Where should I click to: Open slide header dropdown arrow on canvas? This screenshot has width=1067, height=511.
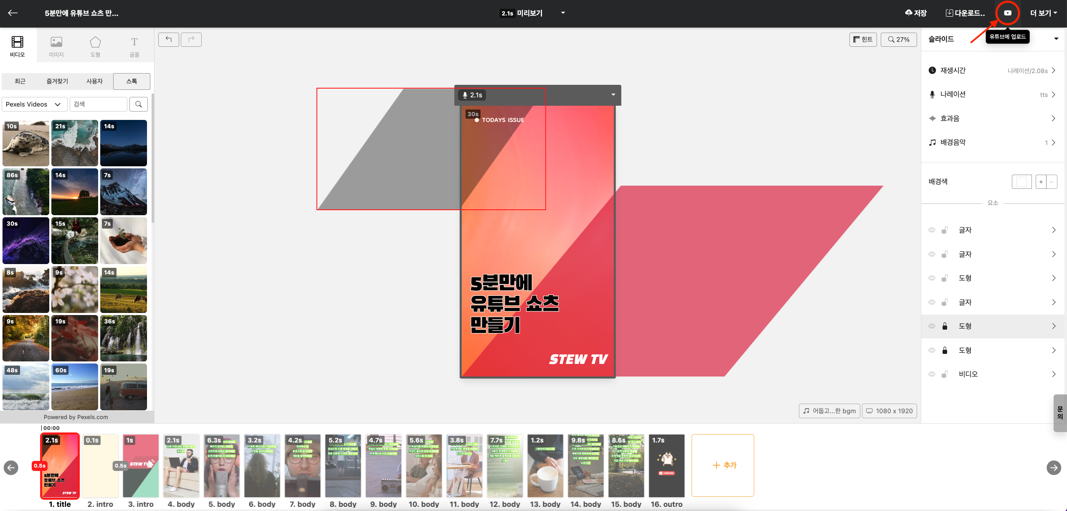[x=613, y=95]
